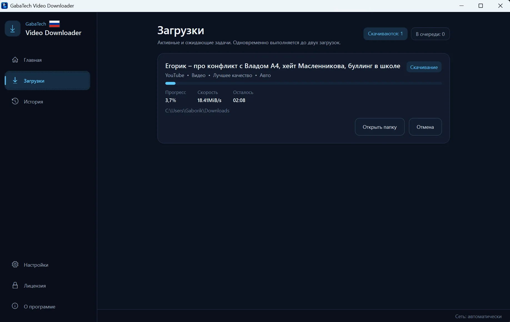Click the Скачиваются: 1 counter badge
Image resolution: width=510 pixels, height=322 pixels.
click(385, 34)
